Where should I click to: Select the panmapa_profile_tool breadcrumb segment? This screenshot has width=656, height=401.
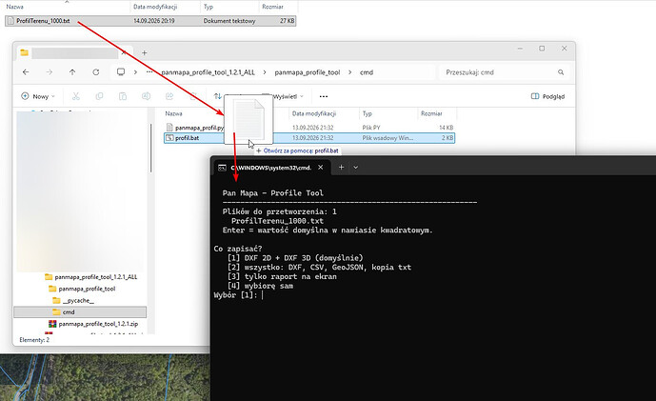click(308, 72)
